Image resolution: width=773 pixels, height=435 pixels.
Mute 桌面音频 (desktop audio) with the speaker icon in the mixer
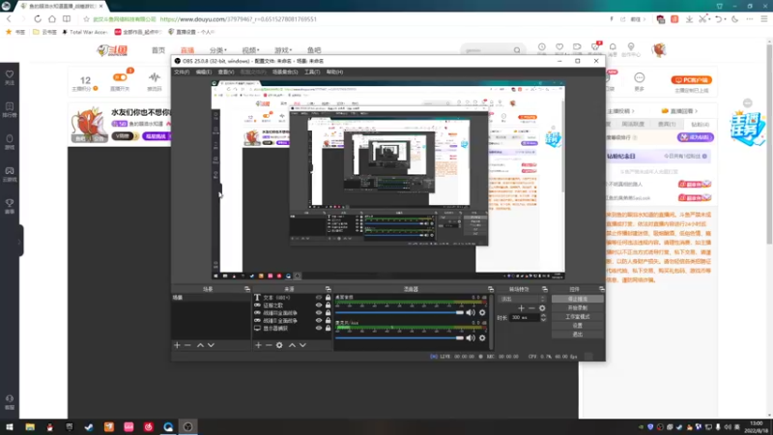click(x=471, y=312)
